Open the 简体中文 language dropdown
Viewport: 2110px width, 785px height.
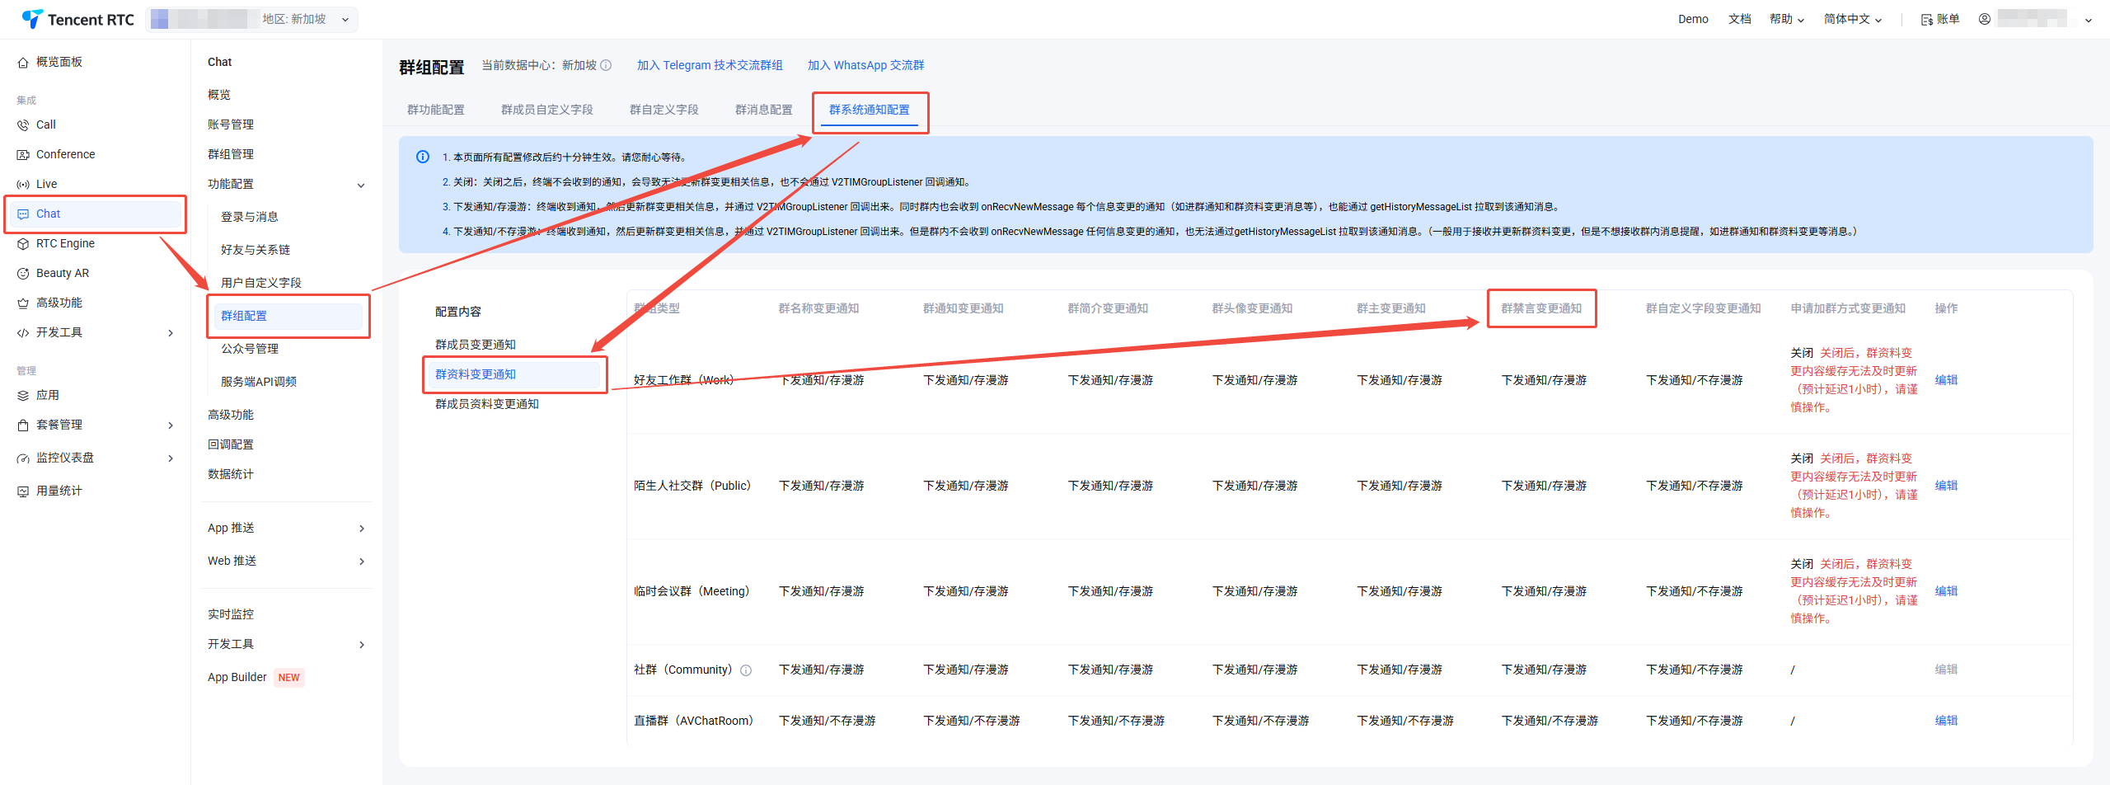click(x=1853, y=20)
